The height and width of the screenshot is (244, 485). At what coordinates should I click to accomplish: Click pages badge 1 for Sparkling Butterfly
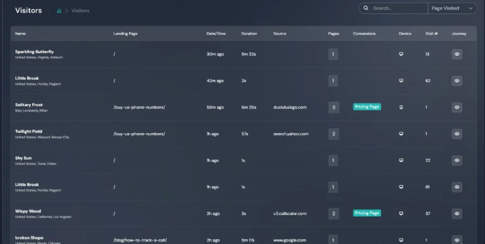333,54
